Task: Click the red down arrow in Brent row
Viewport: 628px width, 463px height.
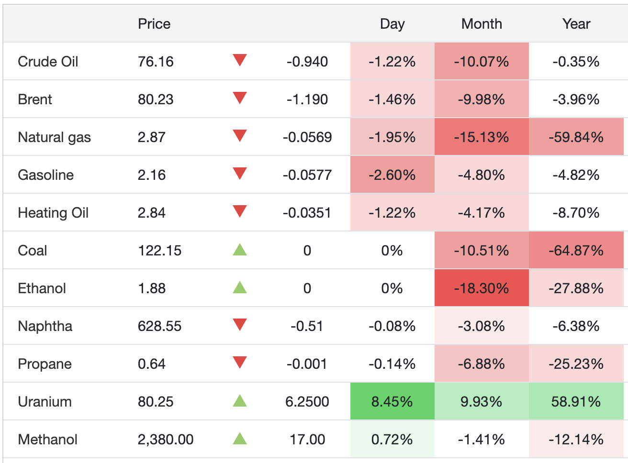Action: click(240, 98)
